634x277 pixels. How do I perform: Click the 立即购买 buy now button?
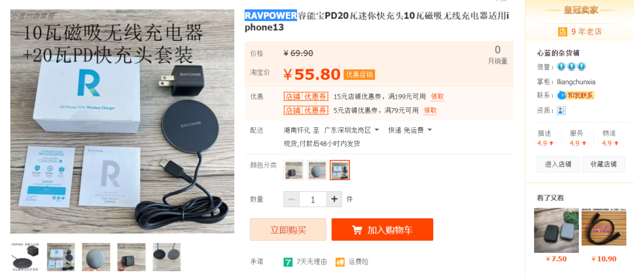click(x=288, y=229)
